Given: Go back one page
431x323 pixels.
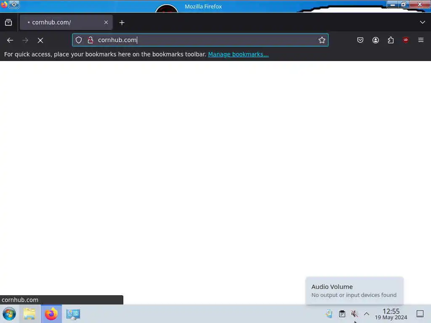Looking at the screenshot, I should (10, 40).
